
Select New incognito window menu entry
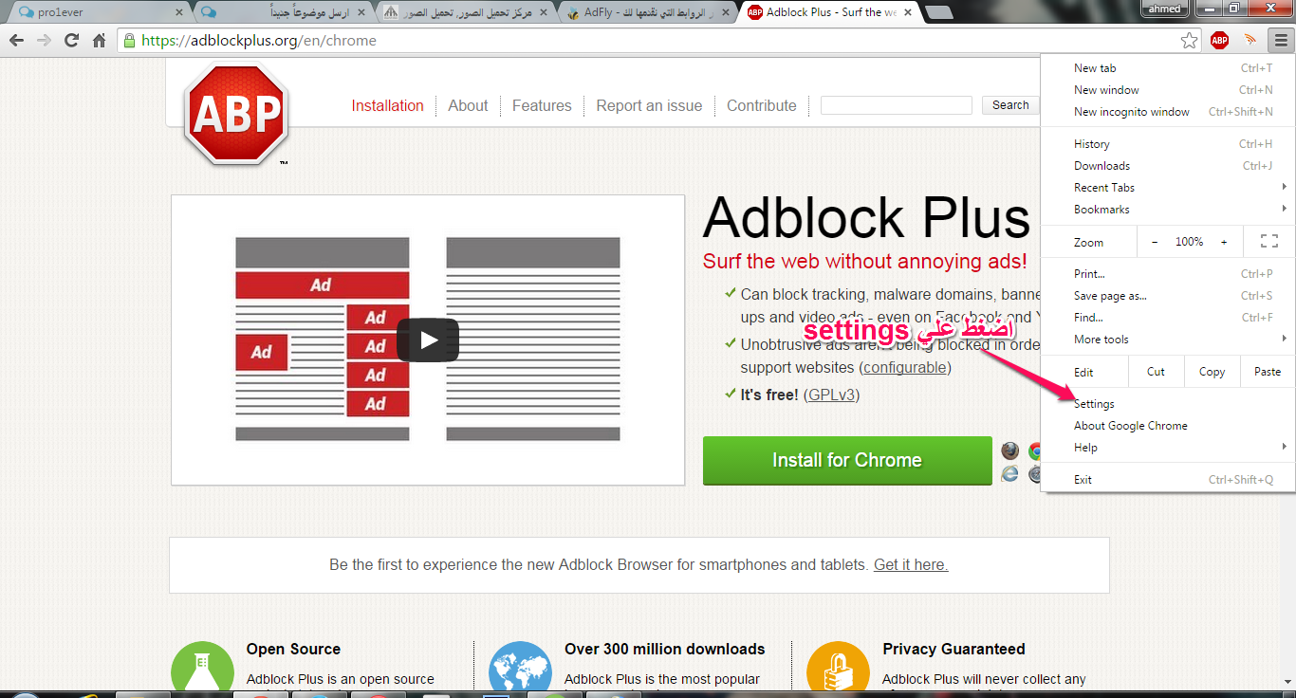click(1131, 112)
